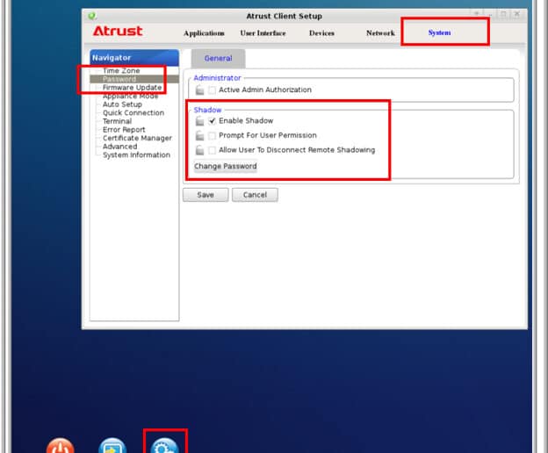Select Quick Connection entry

click(x=133, y=113)
